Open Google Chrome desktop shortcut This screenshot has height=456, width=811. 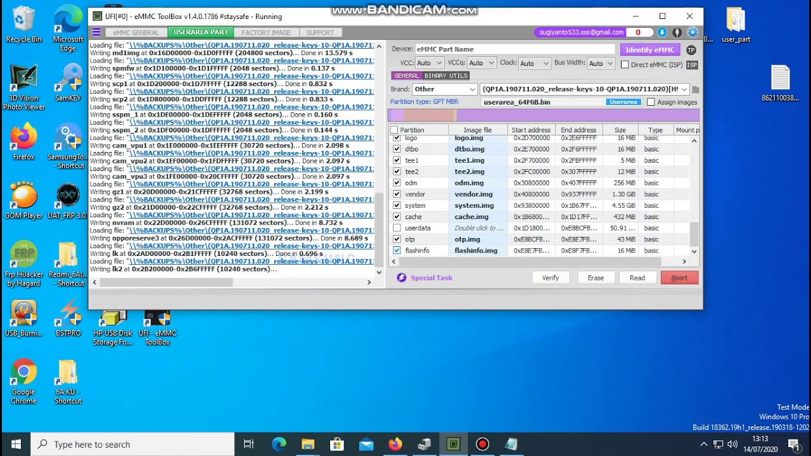point(23,382)
